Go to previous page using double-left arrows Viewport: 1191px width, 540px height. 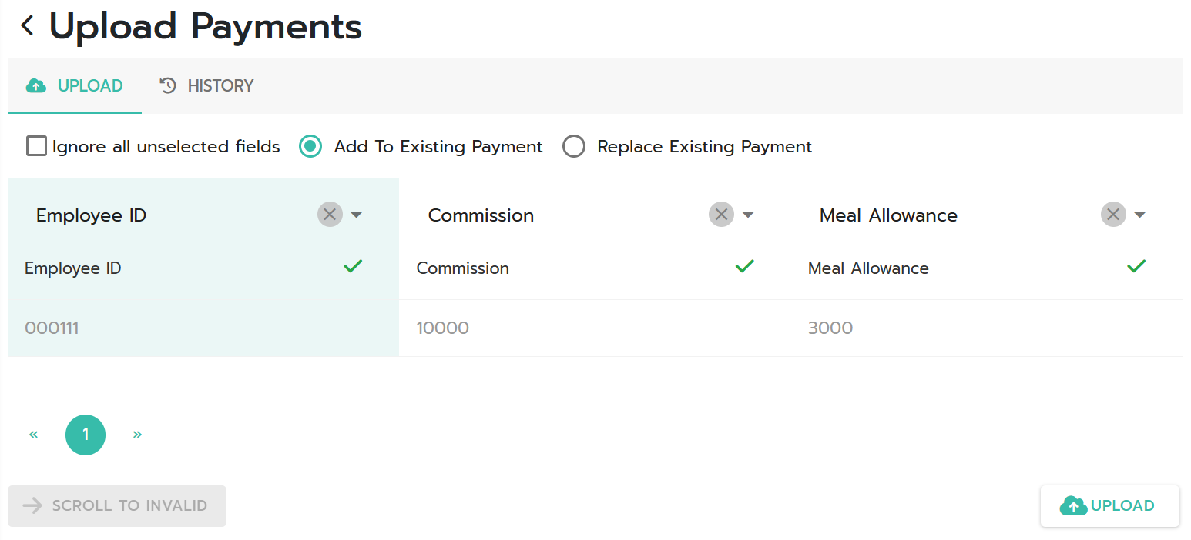point(34,435)
